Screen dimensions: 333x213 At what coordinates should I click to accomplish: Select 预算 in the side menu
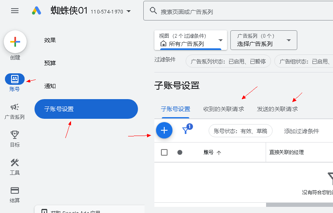pyautogui.click(x=50, y=63)
